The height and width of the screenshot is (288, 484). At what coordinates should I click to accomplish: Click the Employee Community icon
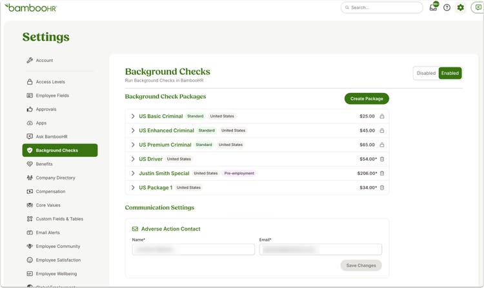coord(30,246)
